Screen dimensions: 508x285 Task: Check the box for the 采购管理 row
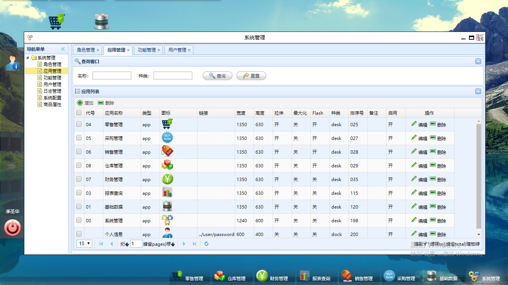(79, 138)
